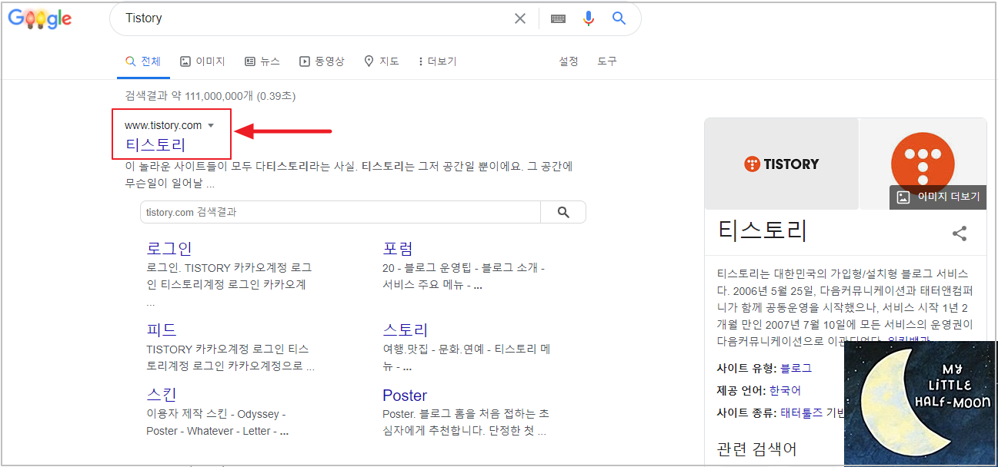Viewport: 998px width, 467px height.
Task: Click the 블로그 site type link
Action: [796, 368]
